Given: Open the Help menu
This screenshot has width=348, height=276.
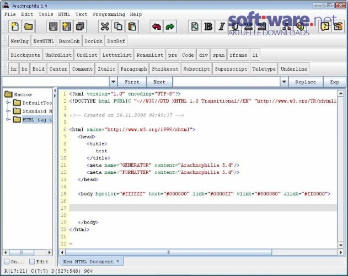Looking at the screenshot, I should 136,14.
